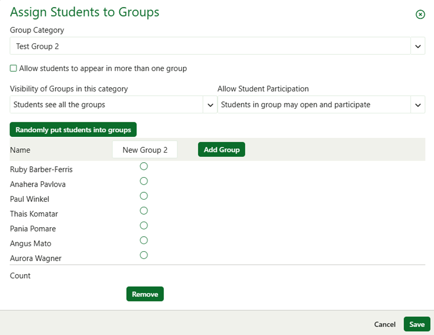Assign Ruby Barber-Ferris to New Group 2
Image resolution: width=434 pixels, height=335 pixels.
[144, 166]
